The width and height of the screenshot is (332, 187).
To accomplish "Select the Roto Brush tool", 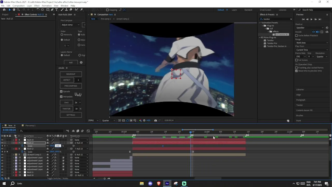I will coord(77,10).
